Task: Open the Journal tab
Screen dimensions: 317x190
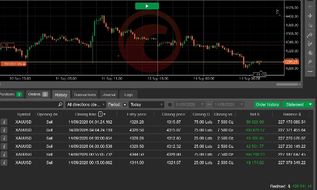Action: [x=109, y=94]
